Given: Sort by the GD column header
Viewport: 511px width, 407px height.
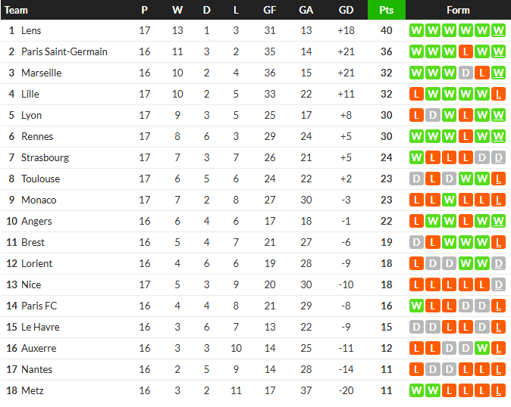Looking at the screenshot, I should tap(346, 10).
